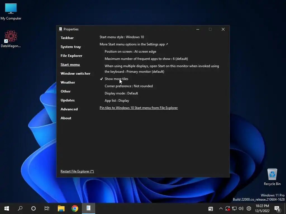Screen dimensions: 286x214
Task: Select the DataWagon desktop shortcut
Action: 11,39
